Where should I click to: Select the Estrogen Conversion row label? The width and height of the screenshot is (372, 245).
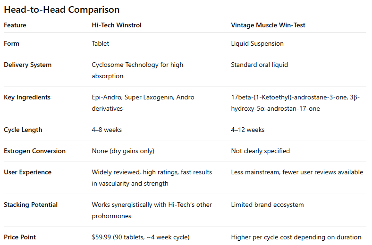point(34,151)
